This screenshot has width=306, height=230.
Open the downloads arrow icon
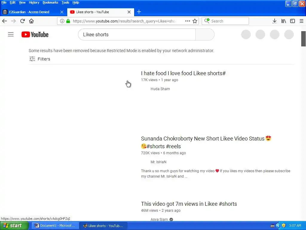(x=275, y=21)
